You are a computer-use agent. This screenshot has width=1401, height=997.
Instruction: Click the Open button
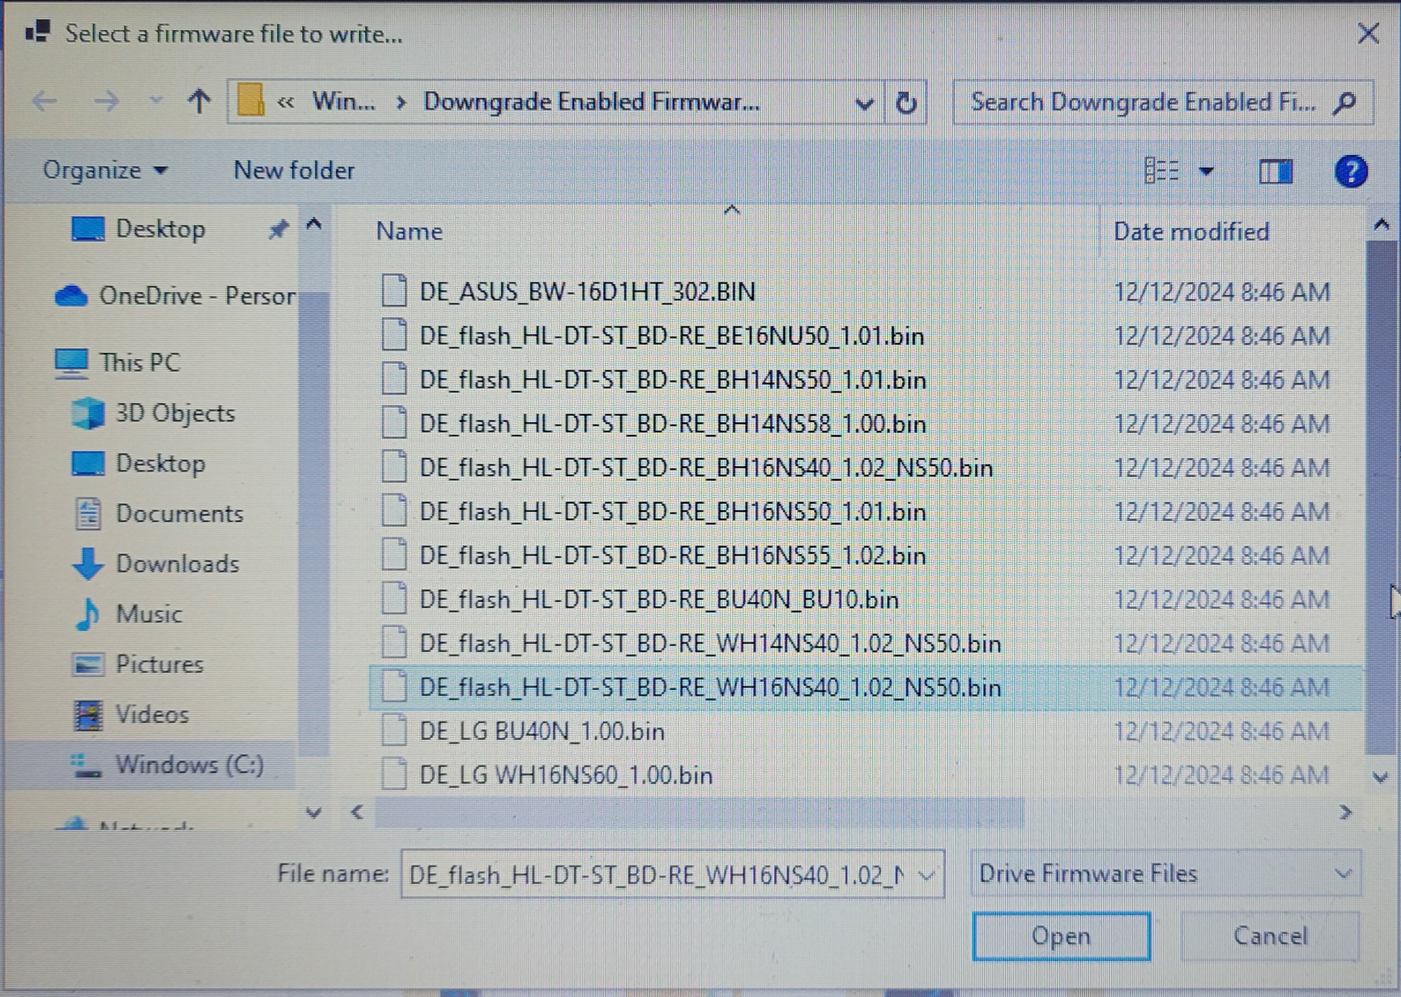(1061, 936)
